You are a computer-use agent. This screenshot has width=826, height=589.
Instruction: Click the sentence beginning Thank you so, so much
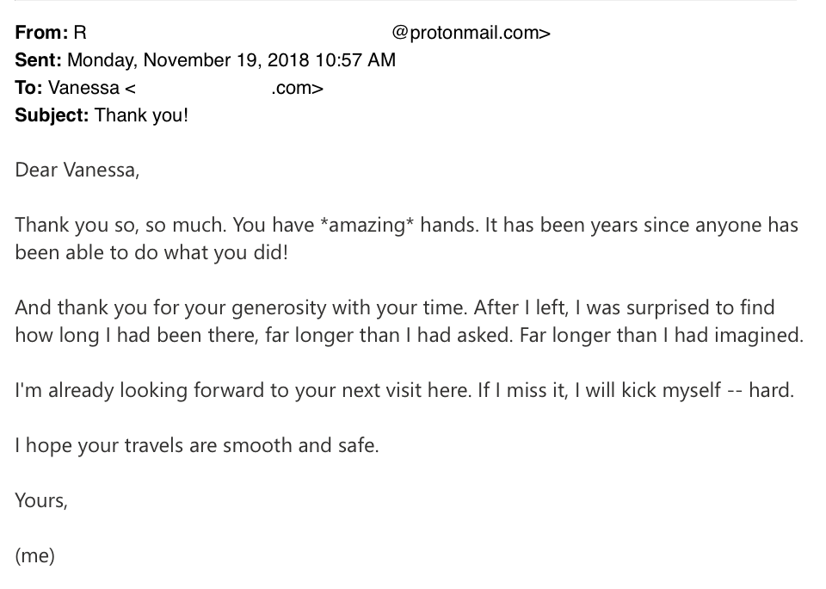point(120,225)
